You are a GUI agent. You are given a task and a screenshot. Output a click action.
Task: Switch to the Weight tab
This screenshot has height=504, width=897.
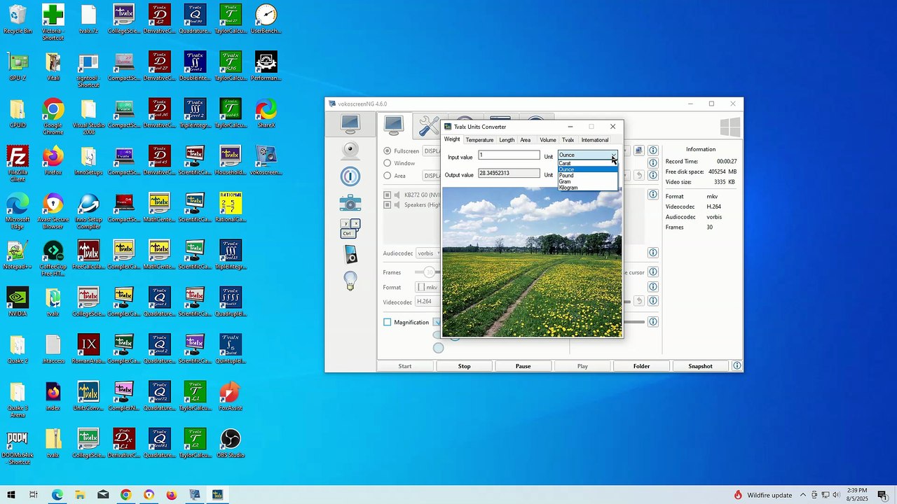pos(452,139)
